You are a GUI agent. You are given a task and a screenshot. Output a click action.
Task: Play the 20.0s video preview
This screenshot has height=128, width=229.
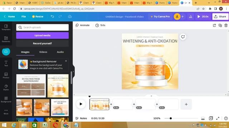203,17
